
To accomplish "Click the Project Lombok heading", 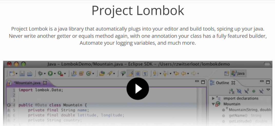I will 138,11.
